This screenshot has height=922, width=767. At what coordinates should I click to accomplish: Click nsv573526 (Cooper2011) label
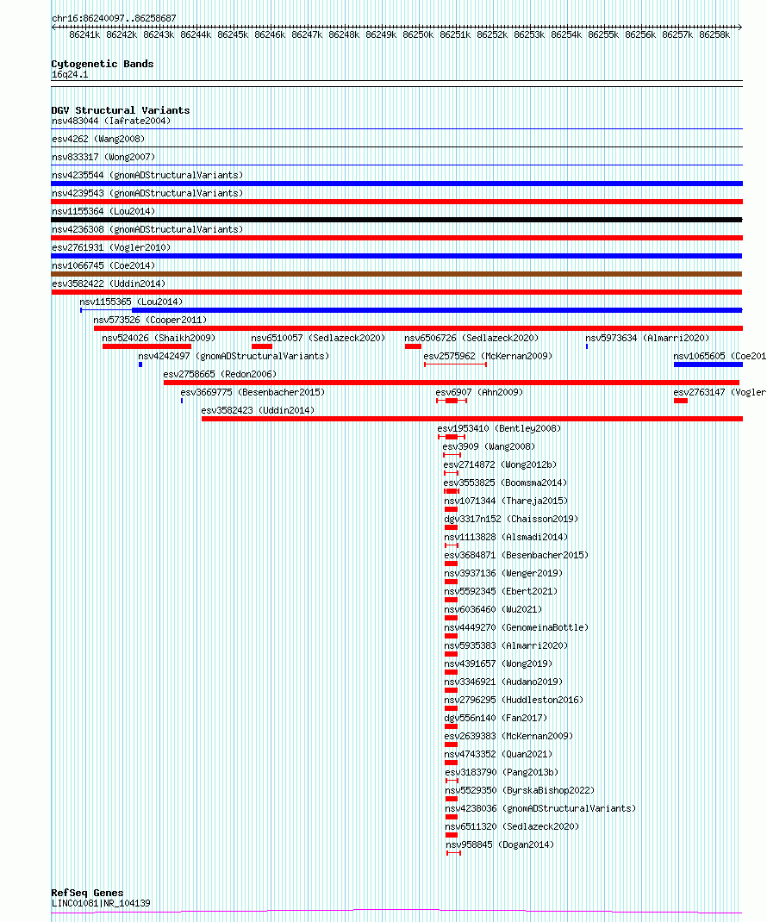tap(151, 320)
